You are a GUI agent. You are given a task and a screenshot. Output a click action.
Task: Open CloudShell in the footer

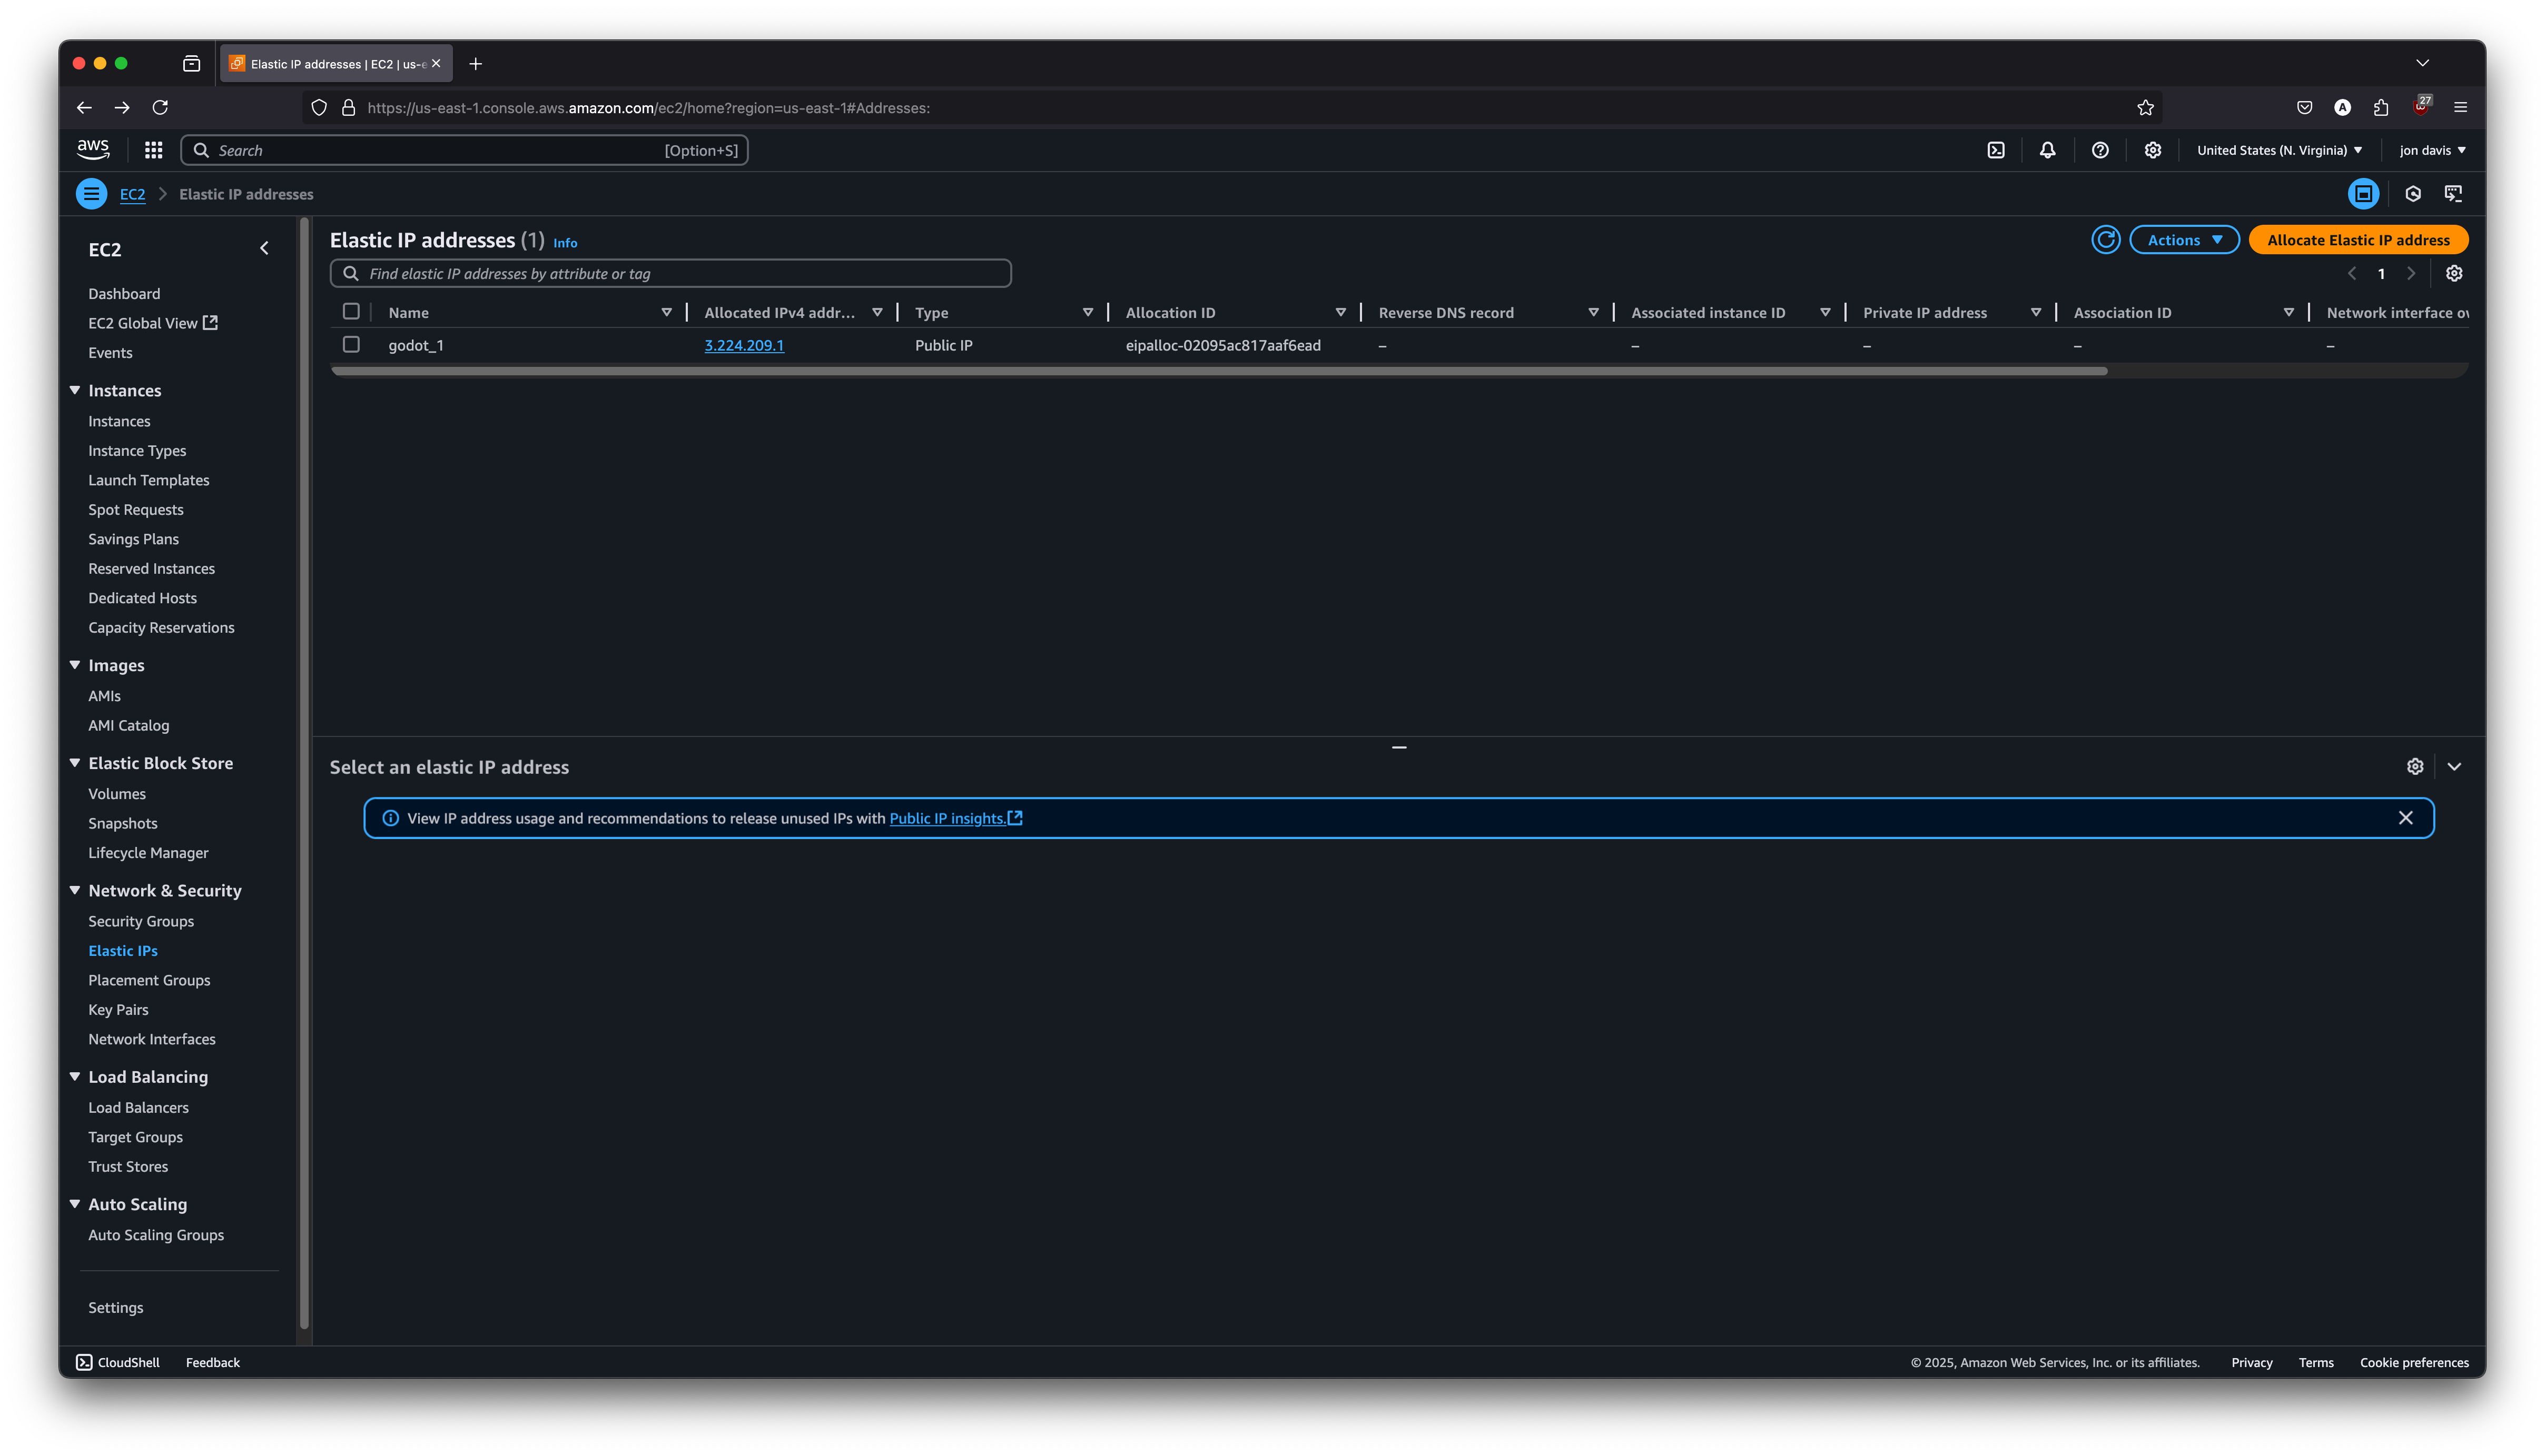pyautogui.click(x=118, y=1362)
